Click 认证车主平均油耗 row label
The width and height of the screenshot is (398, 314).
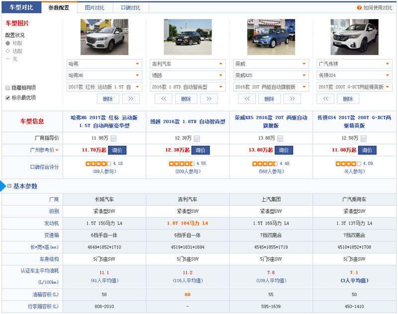coord(40,271)
